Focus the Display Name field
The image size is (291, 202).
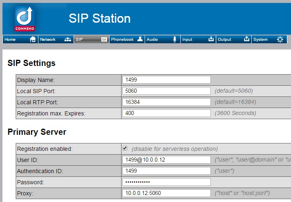(x=166, y=80)
